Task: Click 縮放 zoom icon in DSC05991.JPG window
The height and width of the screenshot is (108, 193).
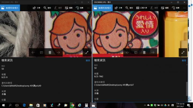Action: point(47,8)
